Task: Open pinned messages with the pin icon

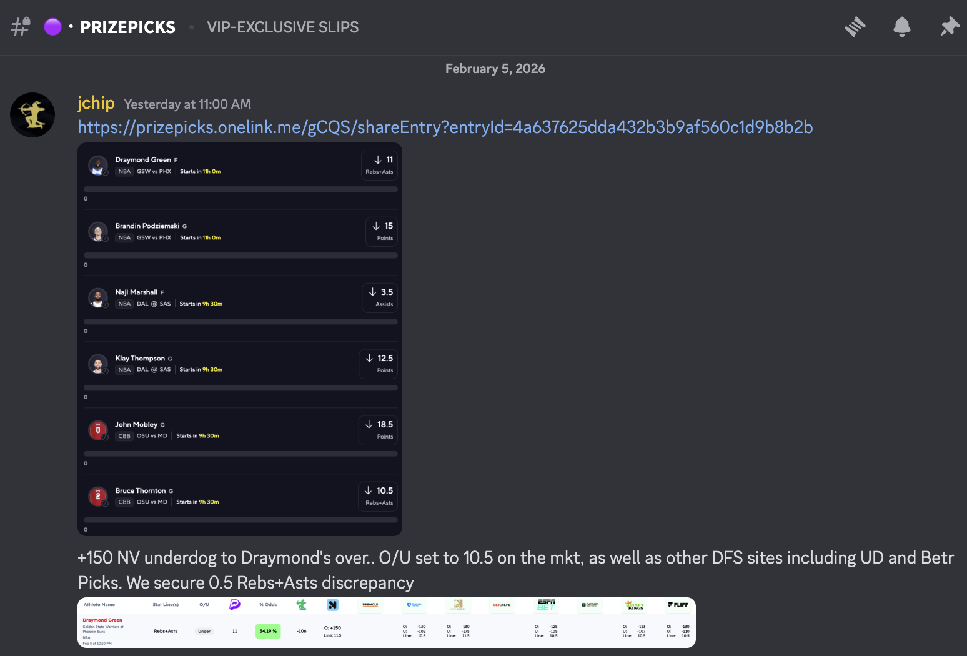Action: (950, 27)
